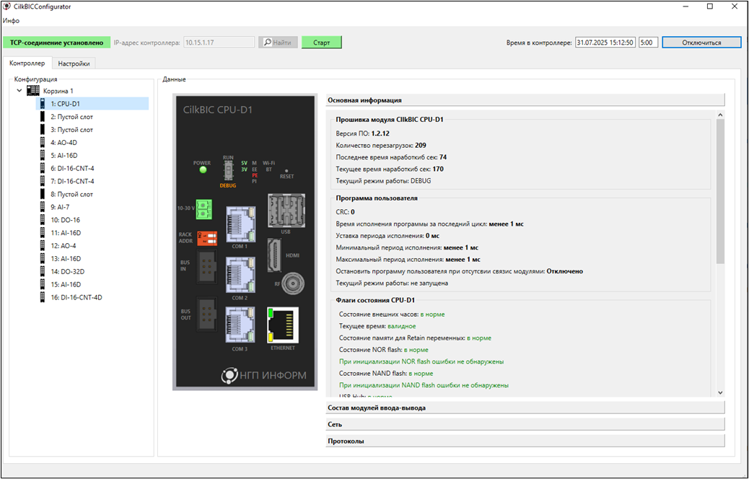This screenshot has height=479, width=749.
Task: Open the Инфо menu
Action: pyautogui.click(x=11, y=20)
